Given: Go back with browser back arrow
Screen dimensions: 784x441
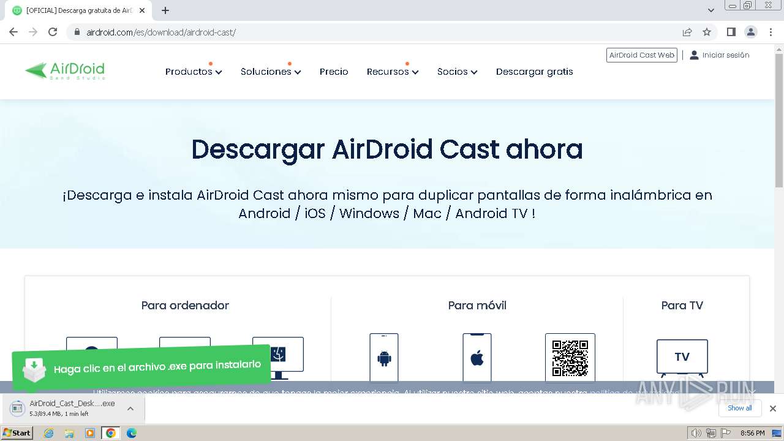Looking at the screenshot, I should (13, 32).
